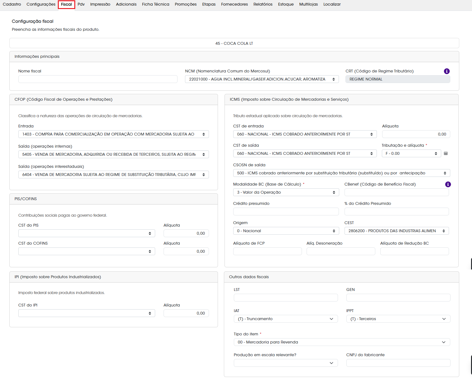Focus the Alíquota de FCP field
The width and height of the screenshot is (472, 382).
click(x=267, y=251)
